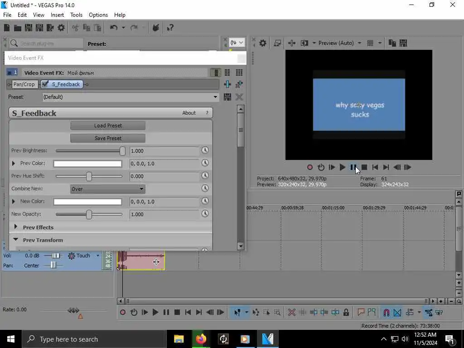This screenshot has height=348, width=464.
Task: Open the Touch automation mode dropdown
Action: click(x=98, y=256)
